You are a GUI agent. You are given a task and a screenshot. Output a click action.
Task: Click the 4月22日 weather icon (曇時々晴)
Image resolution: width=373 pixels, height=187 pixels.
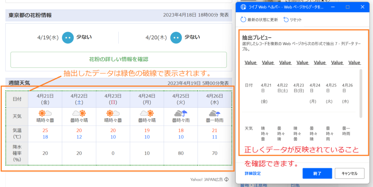click(x=79, y=113)
